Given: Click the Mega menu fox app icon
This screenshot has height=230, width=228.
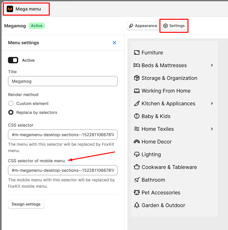Looking at the screenshot, I should [10, 9].
